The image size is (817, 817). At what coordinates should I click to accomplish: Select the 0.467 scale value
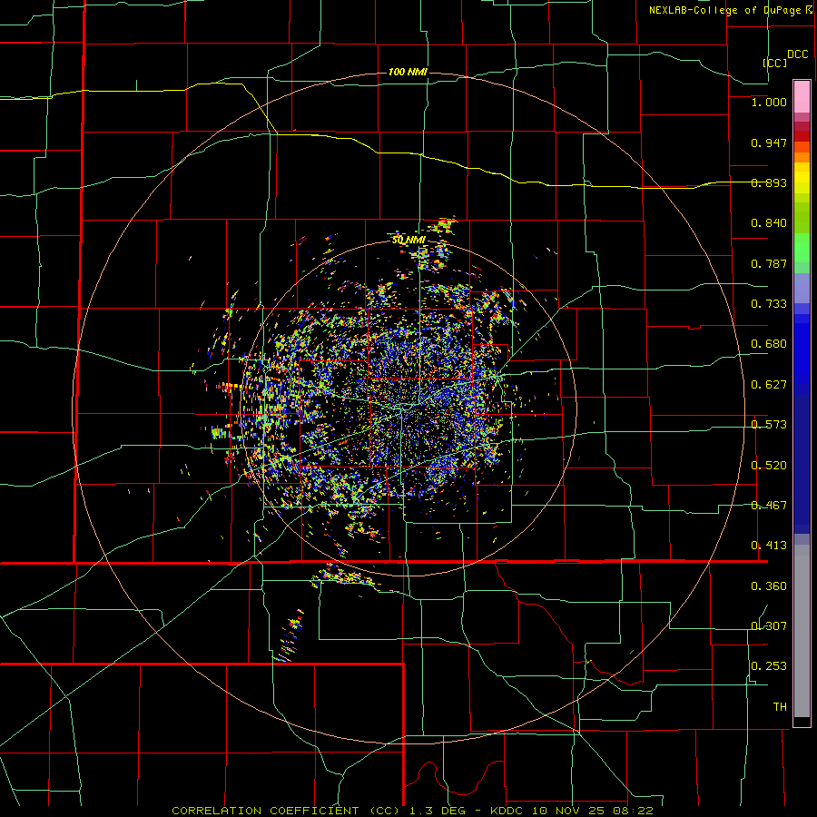point(769,506)
